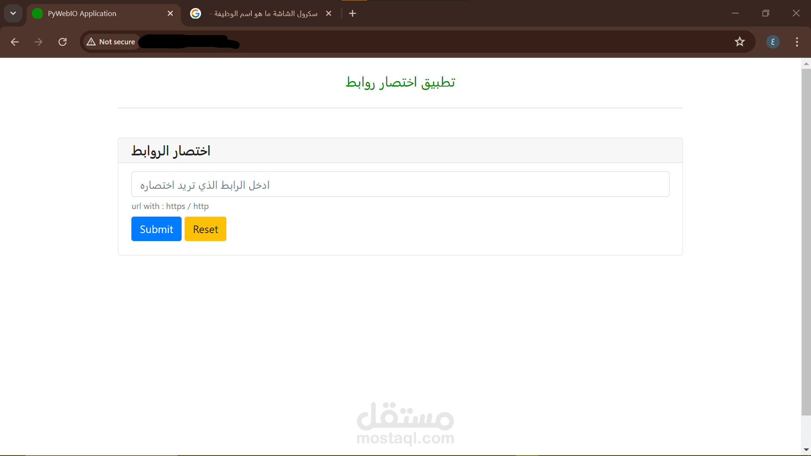Open the tab search chevron
Image resolution: width=811 pixels, height=456 pixels.
point(13,13)
